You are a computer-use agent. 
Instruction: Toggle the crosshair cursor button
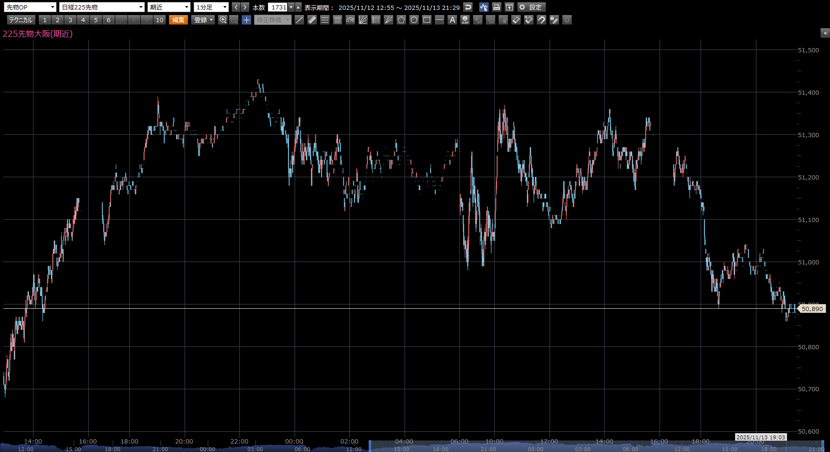[x=246, y=20]
